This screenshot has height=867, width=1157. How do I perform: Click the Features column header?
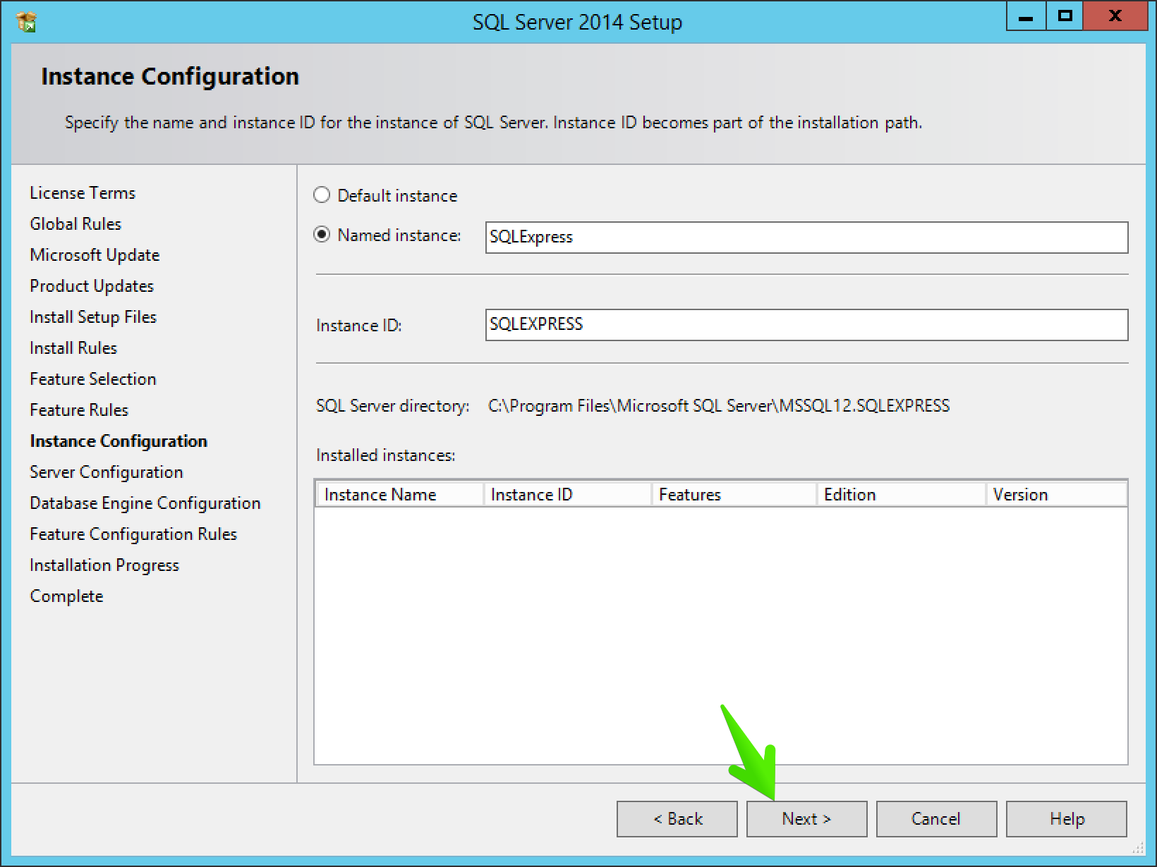pos(734,495)
